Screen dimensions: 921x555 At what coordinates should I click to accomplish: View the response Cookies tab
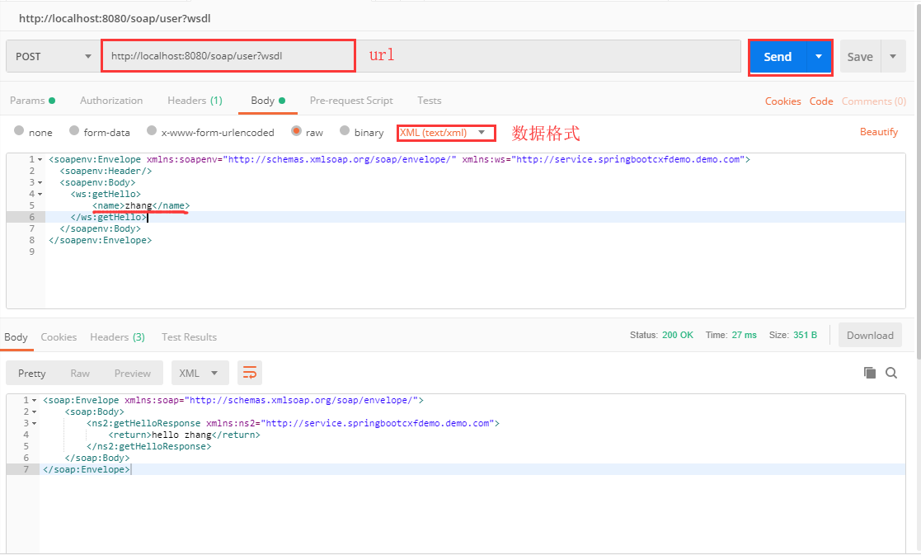(59, 336)
